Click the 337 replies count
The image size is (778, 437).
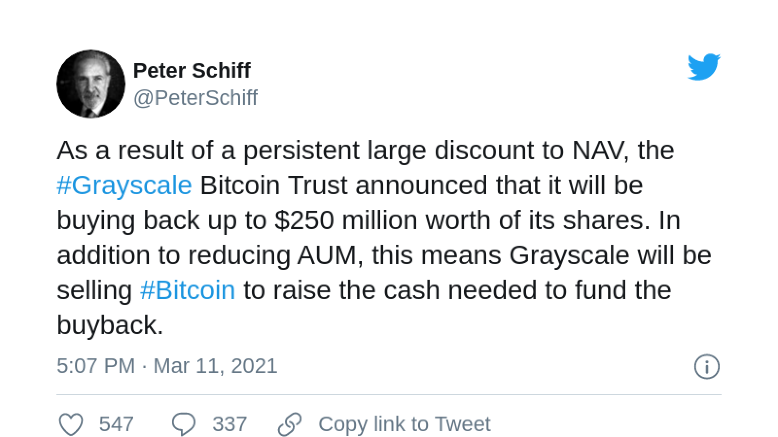(230, 424)
